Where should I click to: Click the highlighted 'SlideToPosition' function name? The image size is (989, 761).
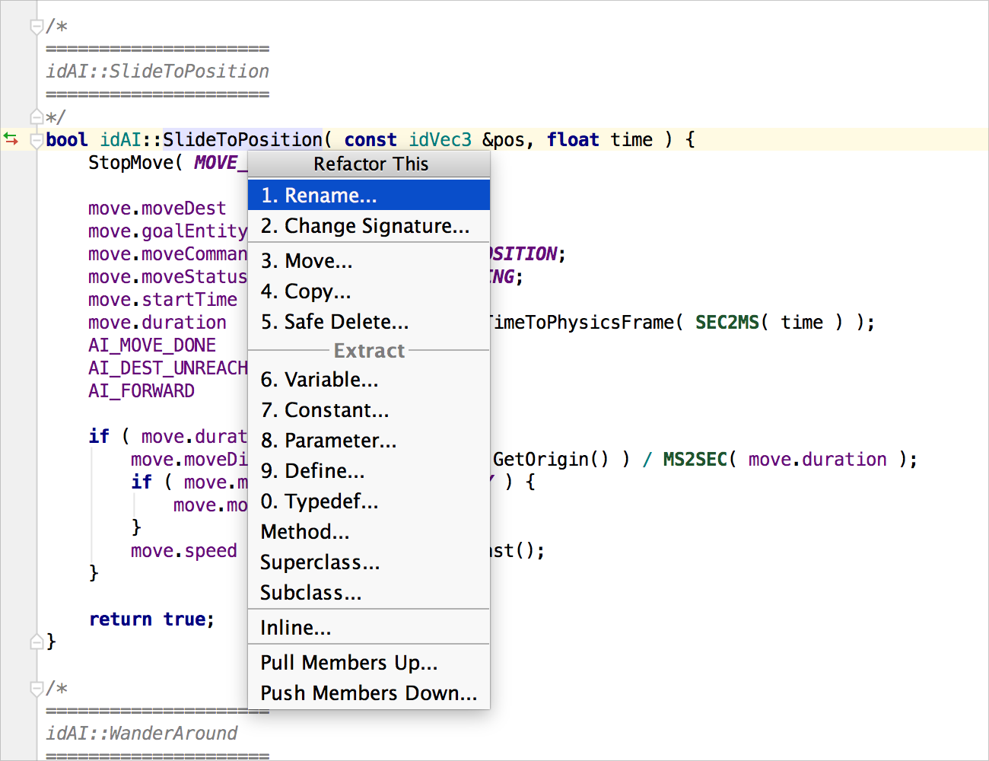tap(243, 140)
